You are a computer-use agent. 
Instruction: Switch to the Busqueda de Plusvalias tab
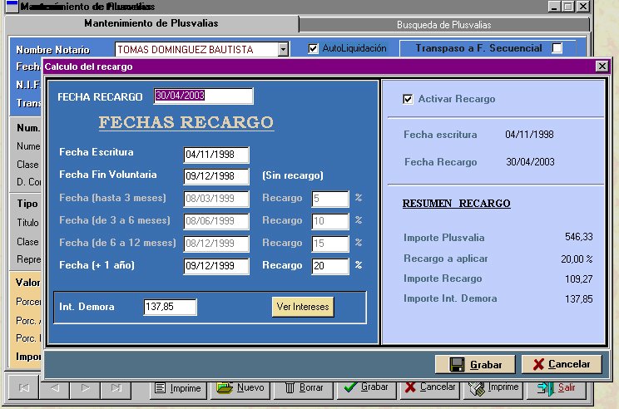coord(444,25)
